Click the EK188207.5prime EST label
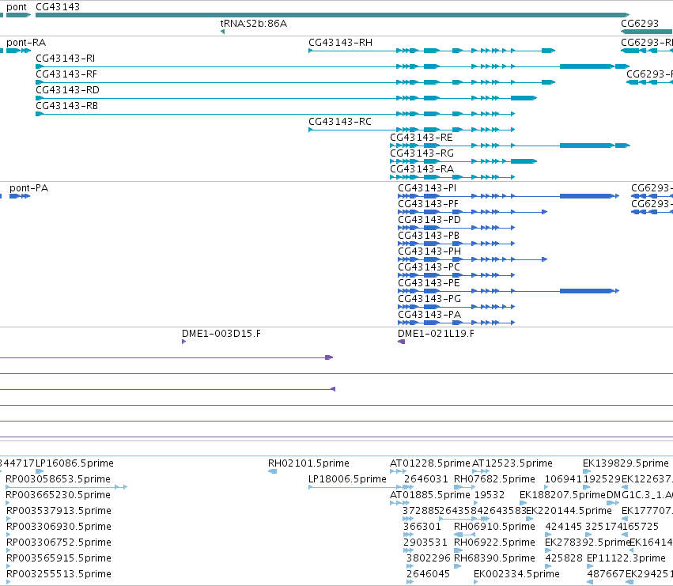673x586 pixels. click(x=562, y=495)
